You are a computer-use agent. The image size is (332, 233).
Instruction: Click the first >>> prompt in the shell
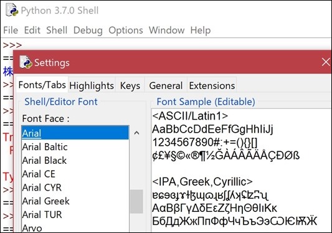(x=12, y=45)
